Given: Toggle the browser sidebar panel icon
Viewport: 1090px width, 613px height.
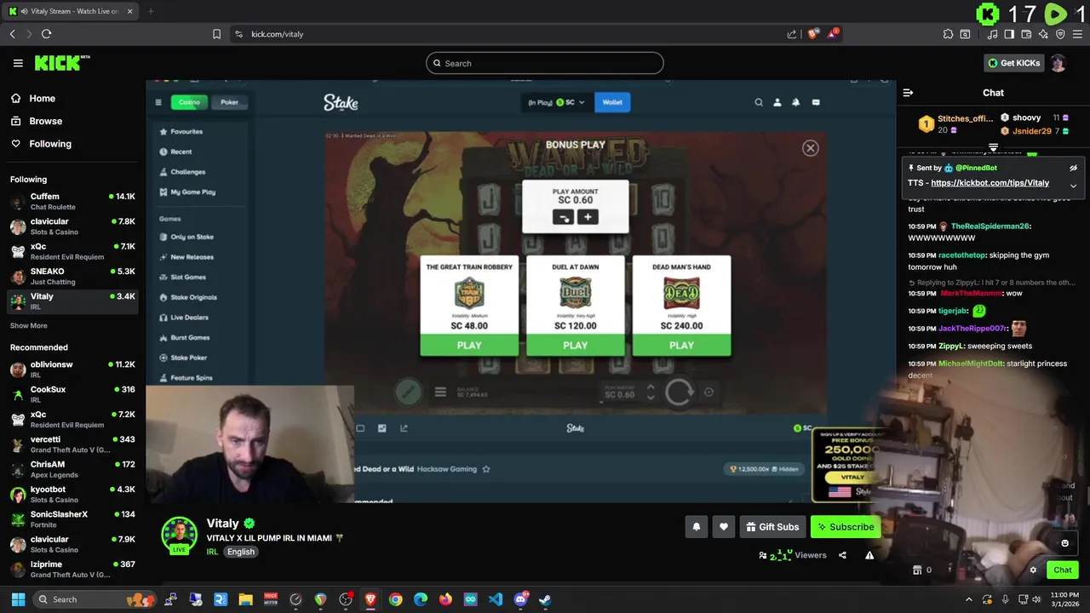Looking at the screenshot, I should [1009, 34].
